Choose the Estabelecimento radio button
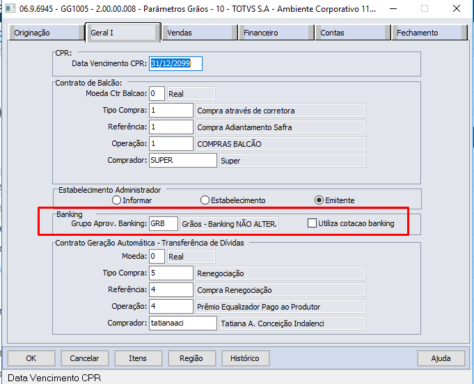This screenshot has height=384, width=474. pyautogui.click(x=205, y=200)
